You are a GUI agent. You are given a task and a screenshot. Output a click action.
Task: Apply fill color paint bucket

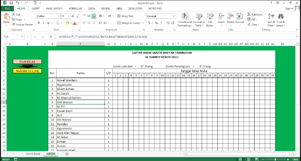coord(67,23)
